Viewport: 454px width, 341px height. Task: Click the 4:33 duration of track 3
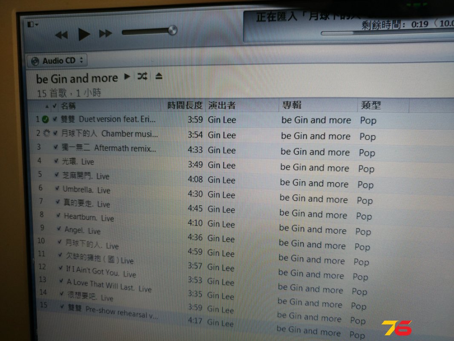[x=195, y=150]
